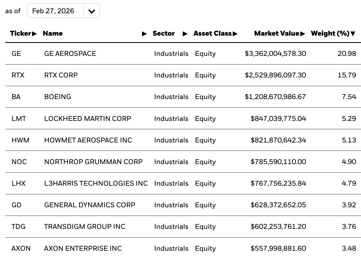Screen dimensions: 361x258
Task: Select the GE ticker cell
Action: click(x=16, y=53)
